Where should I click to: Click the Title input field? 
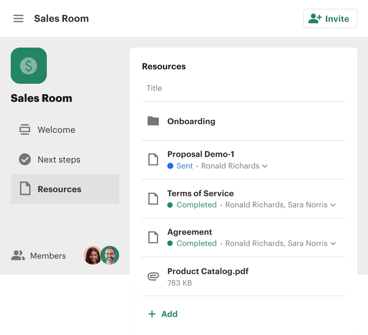[x=243, y=88]
